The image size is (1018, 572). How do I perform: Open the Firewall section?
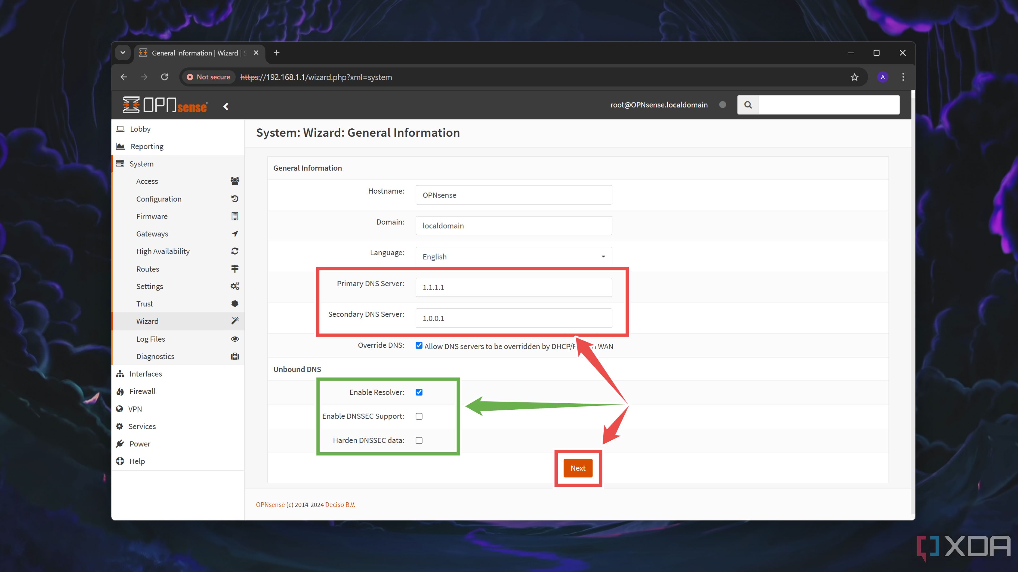pyautogui.click(x=143, y=390)
